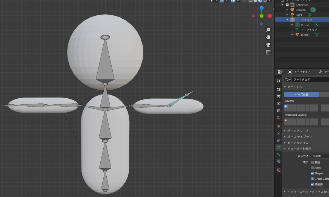Screen dimensions: 329x197
Task: Click the blue Z axis gizmo ball
Action: tap(262, 8)
